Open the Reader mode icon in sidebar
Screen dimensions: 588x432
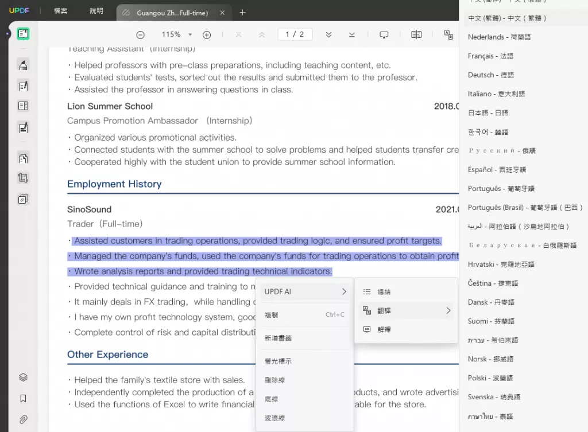(23, 34)
